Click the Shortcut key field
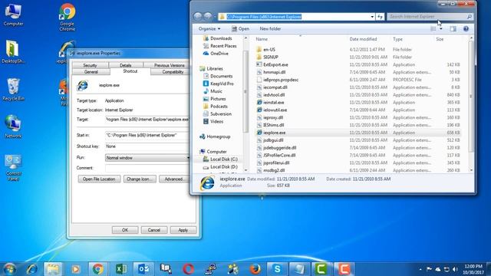 pyautogui.click(x=147, y=146)
